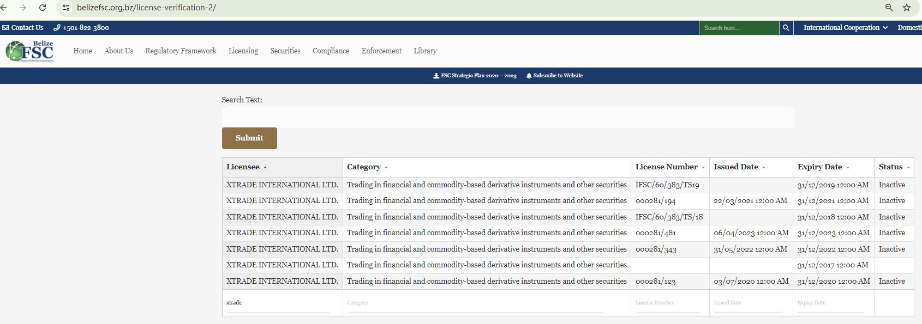The width and height of the screenshot is (922, 324).
Task: Click issued date 06/04/2023 12:00 AM
Action: (x=751, y=233)
